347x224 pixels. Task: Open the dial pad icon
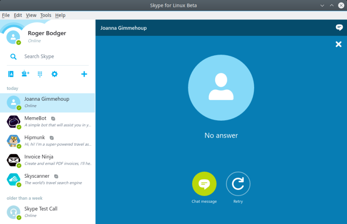click(40, 74)
